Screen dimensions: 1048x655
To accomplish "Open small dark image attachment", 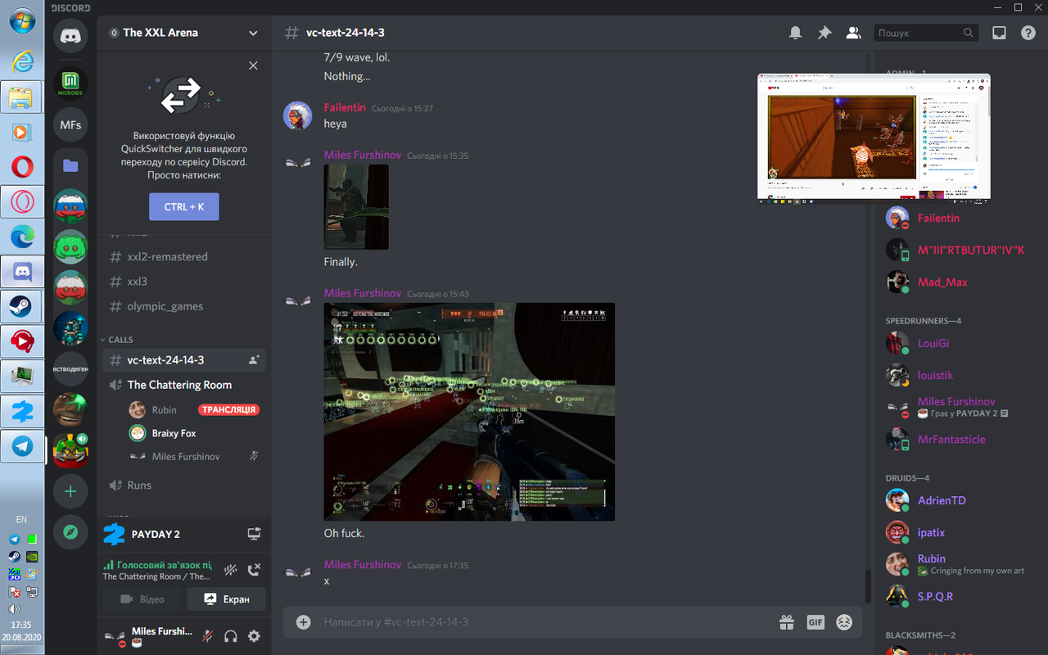I will tap(356, 206).
